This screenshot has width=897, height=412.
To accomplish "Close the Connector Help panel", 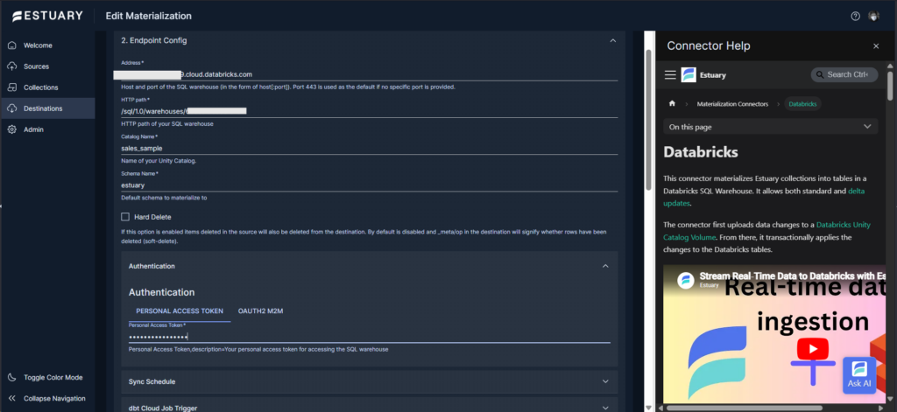I will [876, 46].
